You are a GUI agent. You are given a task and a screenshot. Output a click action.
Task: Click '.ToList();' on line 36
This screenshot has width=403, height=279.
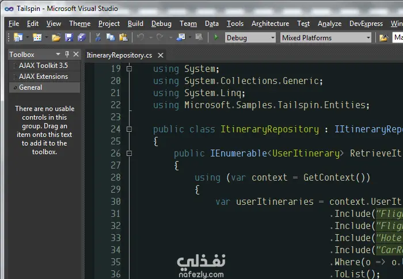click(x=355, y=274)
